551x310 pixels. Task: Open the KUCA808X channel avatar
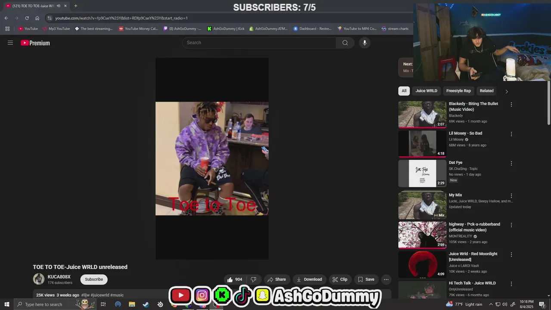[39, 279]
